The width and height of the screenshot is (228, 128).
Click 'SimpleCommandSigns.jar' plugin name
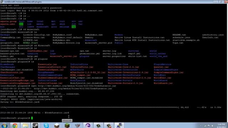click(x=169, y=73)
